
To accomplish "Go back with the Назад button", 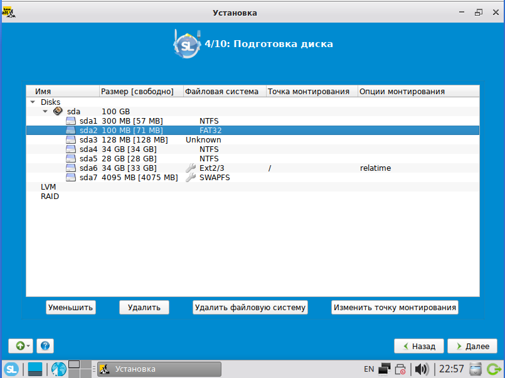I will [x=419, y=346].
